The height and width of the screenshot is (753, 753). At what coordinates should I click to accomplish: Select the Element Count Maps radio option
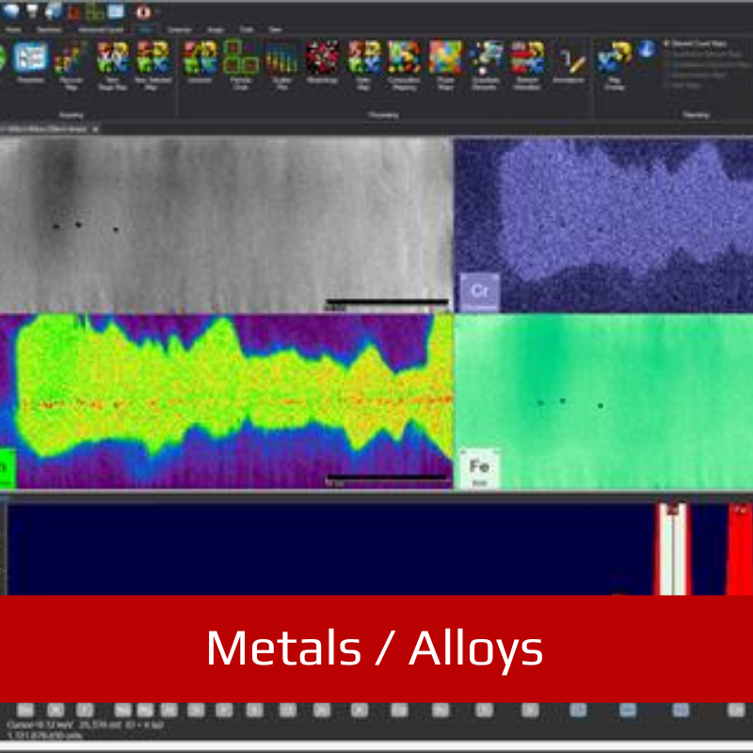(x=666, y=43)
